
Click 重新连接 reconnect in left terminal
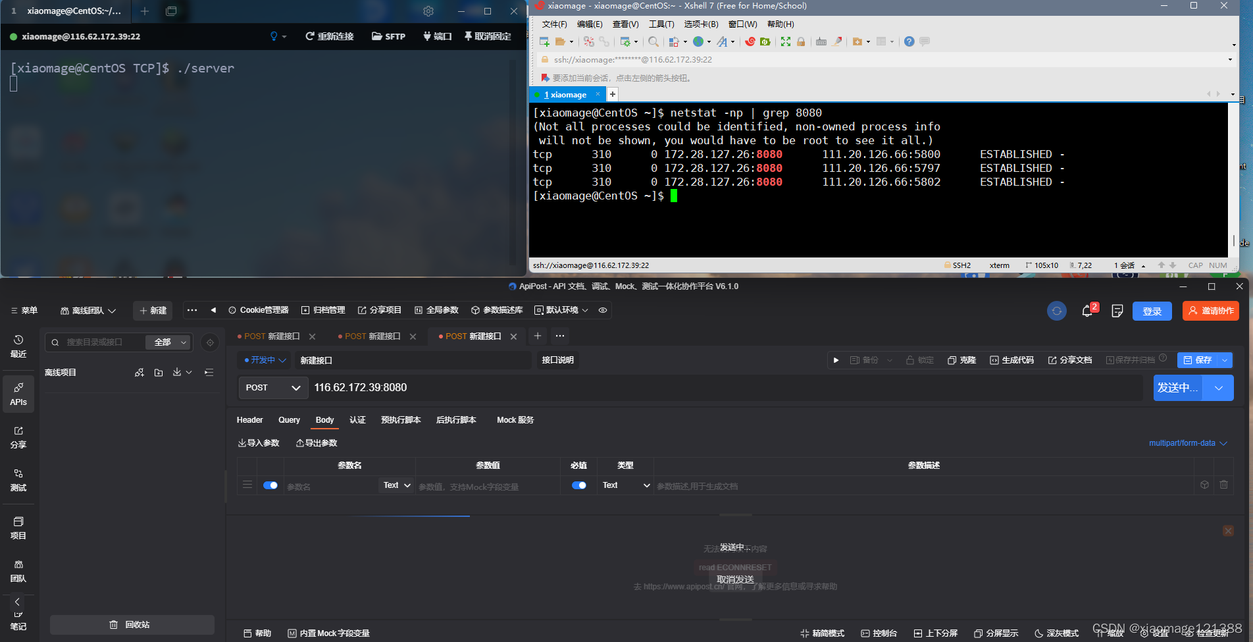point(329,36)
